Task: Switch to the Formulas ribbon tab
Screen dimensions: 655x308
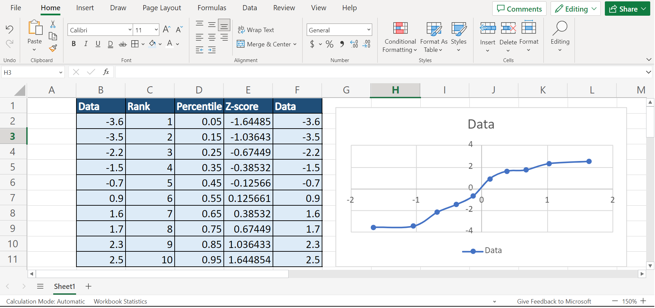Action: [212, 8]
